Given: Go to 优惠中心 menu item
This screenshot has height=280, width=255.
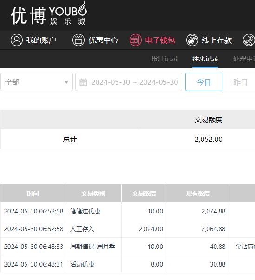Looking at the screenshot, I should (x=103, y=40).
